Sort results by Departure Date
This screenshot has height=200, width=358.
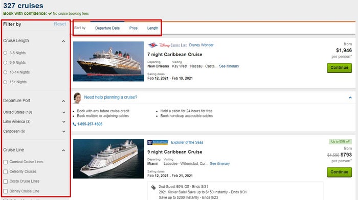pyautogui.click(x=107, y=28)
